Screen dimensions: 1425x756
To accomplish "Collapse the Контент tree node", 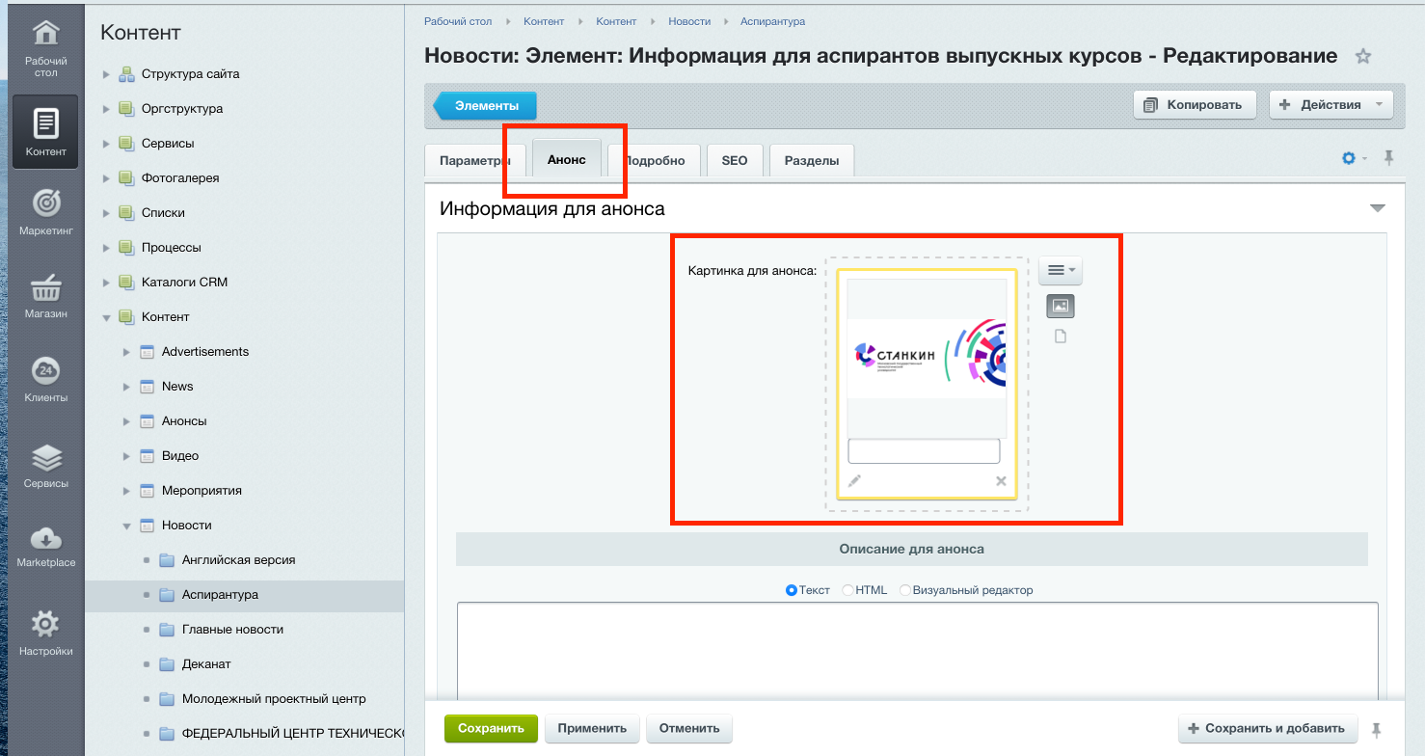I will [x=106, y=317].
